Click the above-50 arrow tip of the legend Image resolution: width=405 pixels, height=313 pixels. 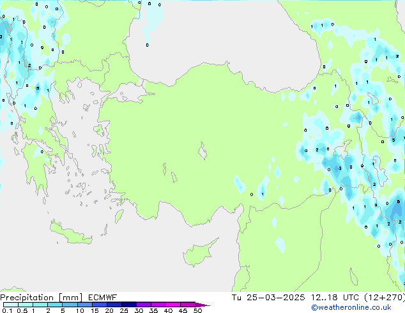click(x=202, y=305)
